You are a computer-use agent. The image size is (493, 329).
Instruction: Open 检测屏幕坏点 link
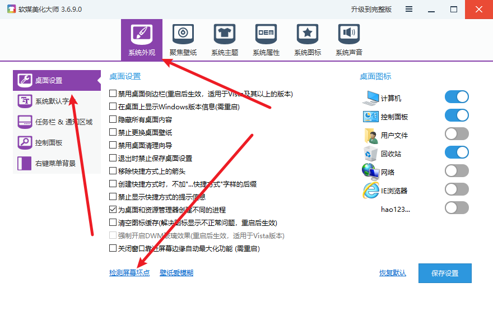click(129, 273)
